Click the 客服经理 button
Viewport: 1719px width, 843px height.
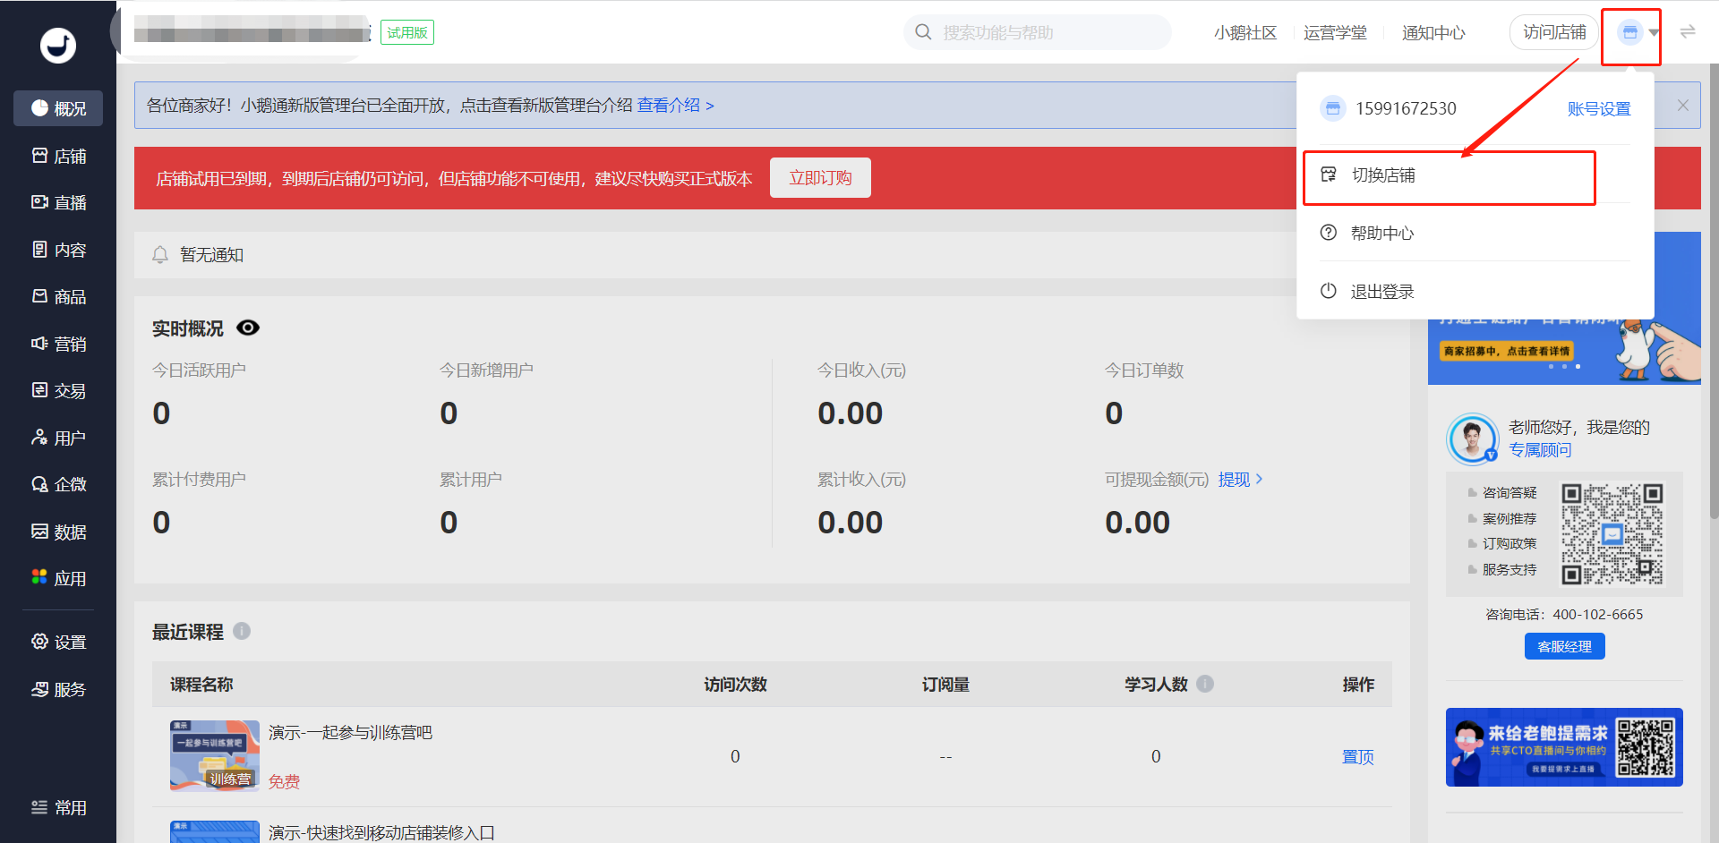click(x=1564, y=646)
